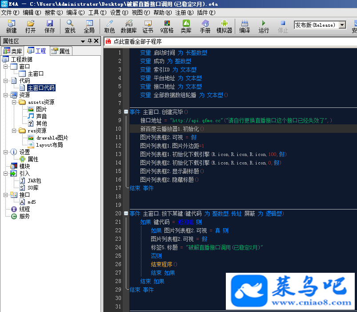
Task: Switch to the 类库 tab
Action: click(x=12, y=51)
